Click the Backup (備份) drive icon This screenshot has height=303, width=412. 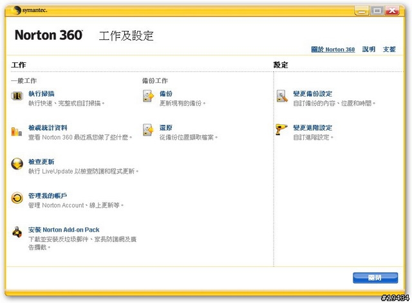tap(148, 96)
